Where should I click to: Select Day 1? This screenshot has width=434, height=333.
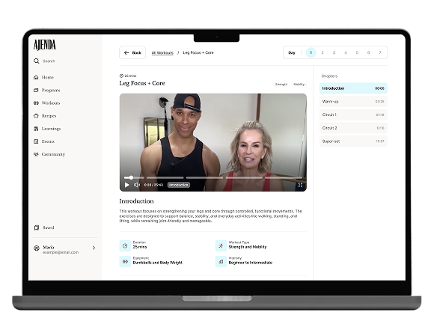click(311, 52)
